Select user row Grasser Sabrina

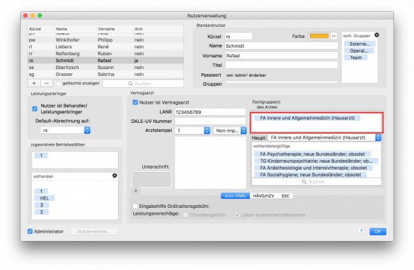pyautogui.click(x=106, y=75)
